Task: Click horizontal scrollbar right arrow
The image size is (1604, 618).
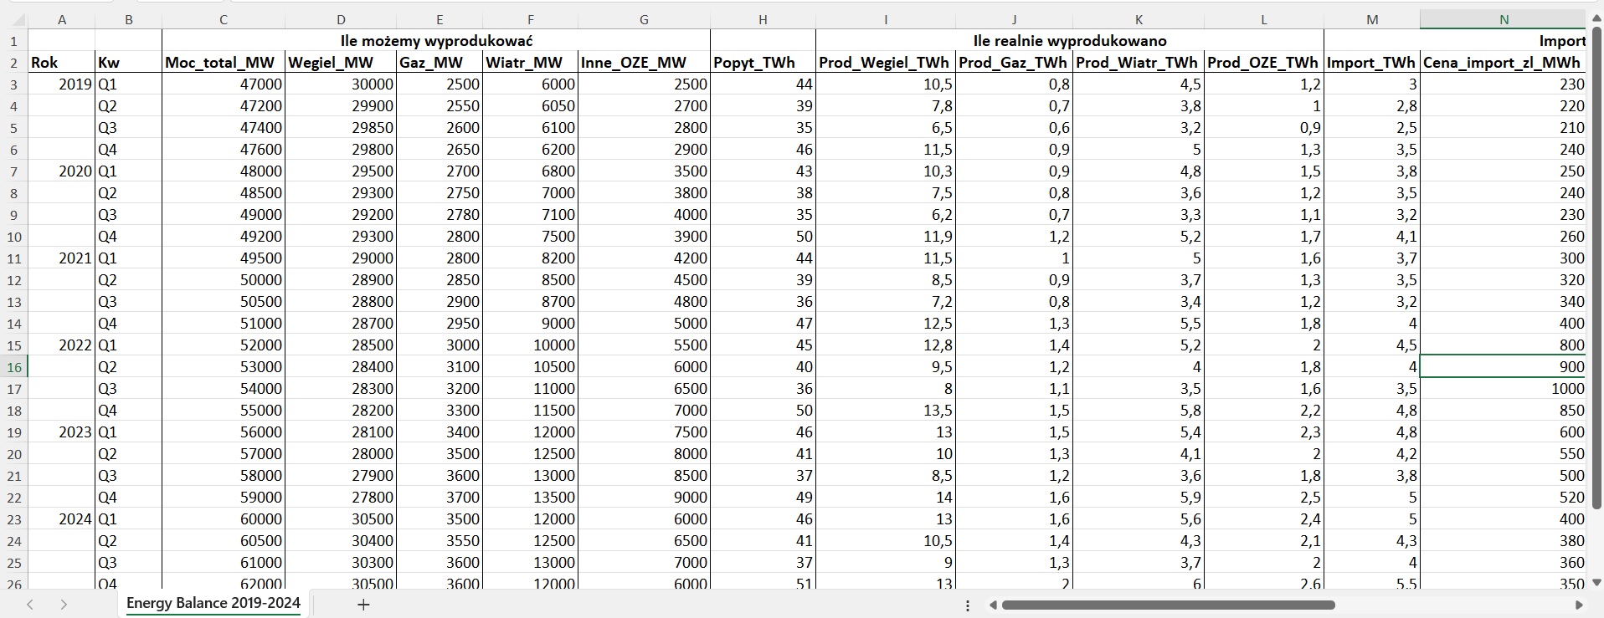Action: tap(1579, 605)
